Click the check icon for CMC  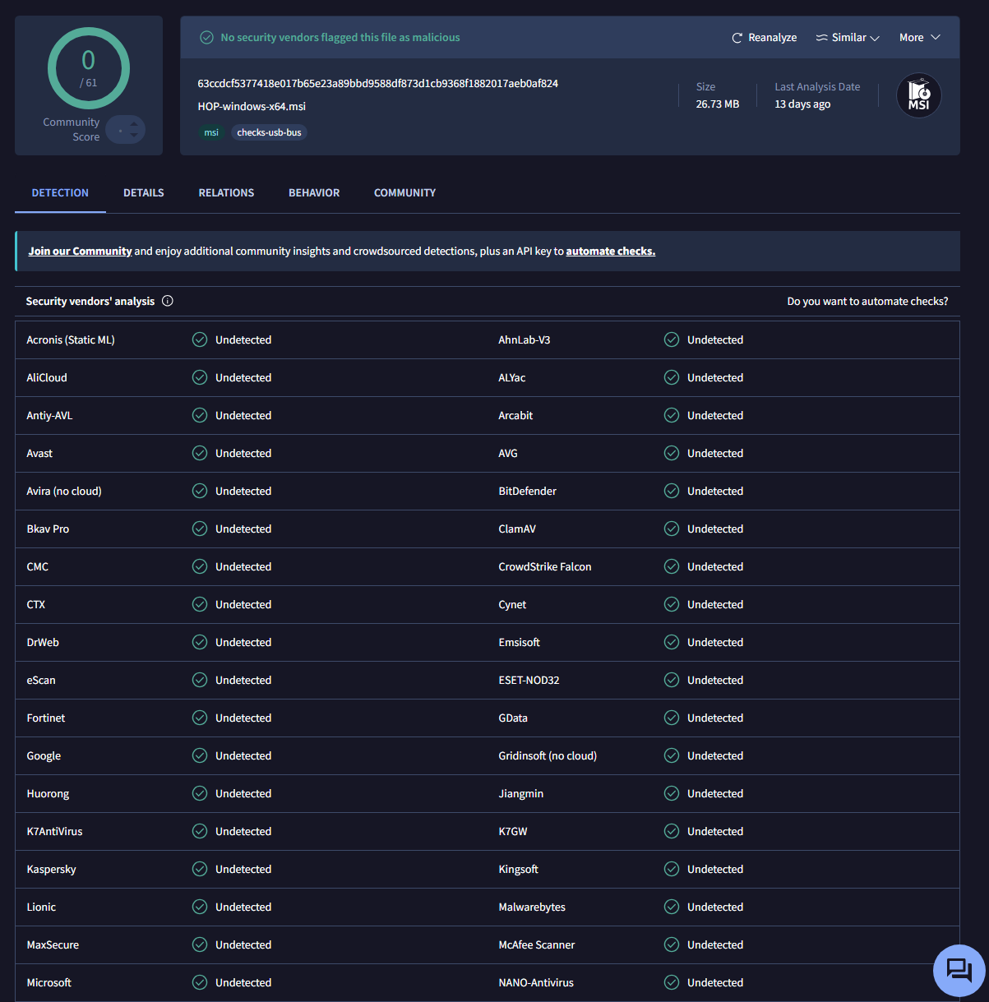[200, 566]
